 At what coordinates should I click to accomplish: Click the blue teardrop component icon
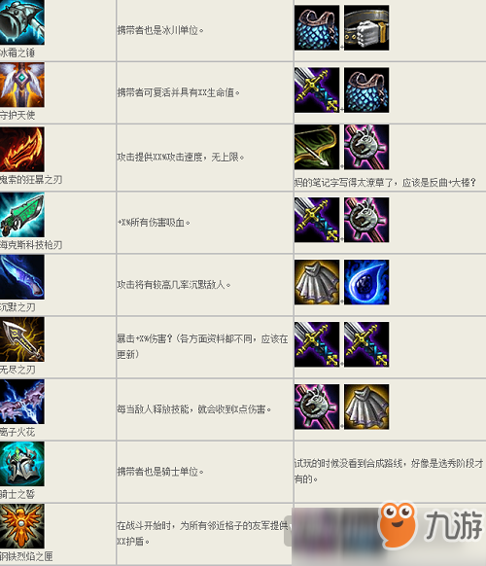[366, 282]
